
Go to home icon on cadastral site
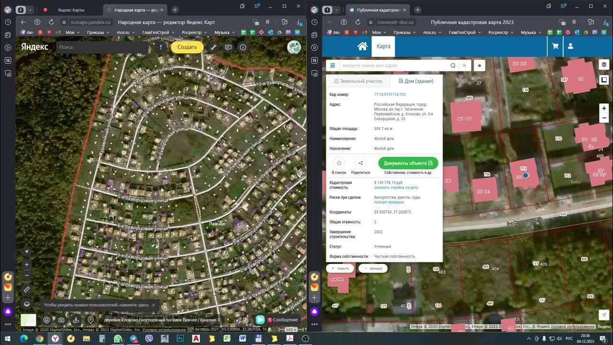click(363, 46)
